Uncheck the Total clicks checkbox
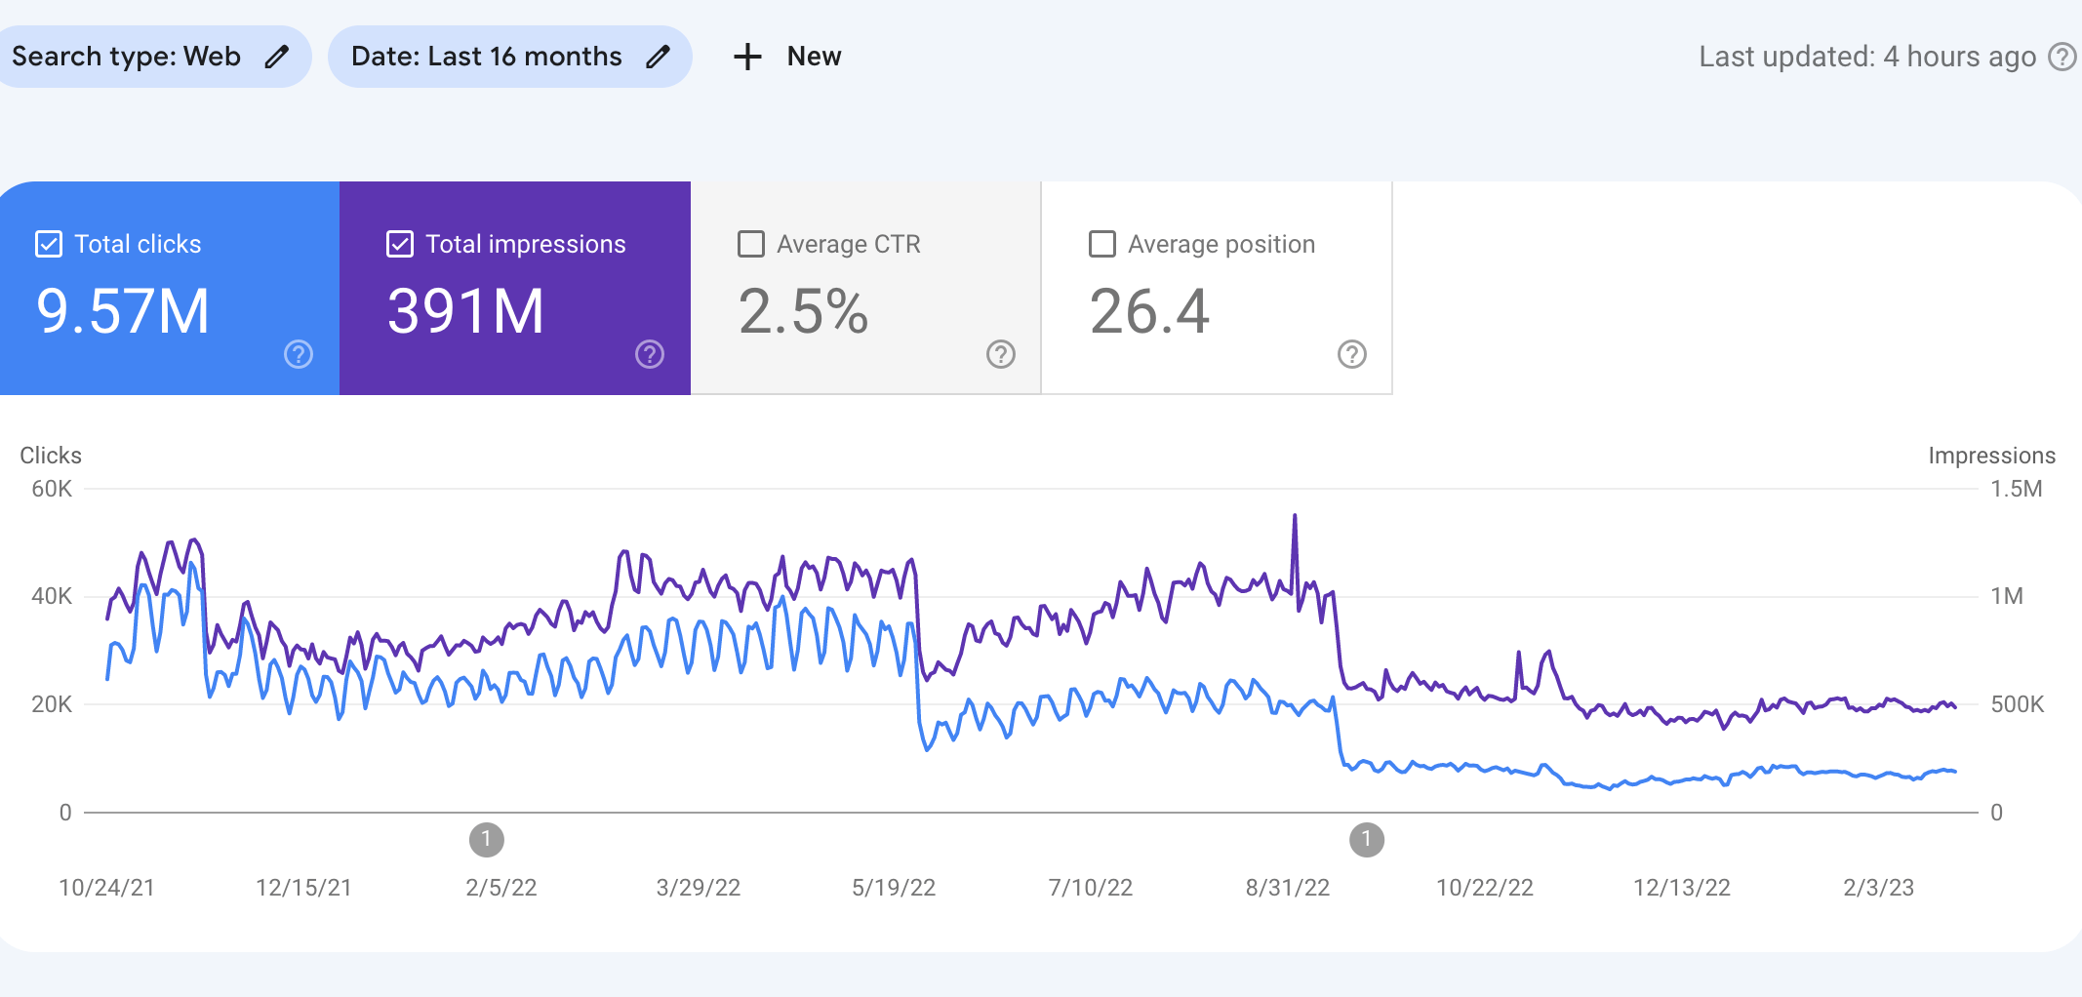This screenshot has width=2082, height=997. click(x=49, y=244)
